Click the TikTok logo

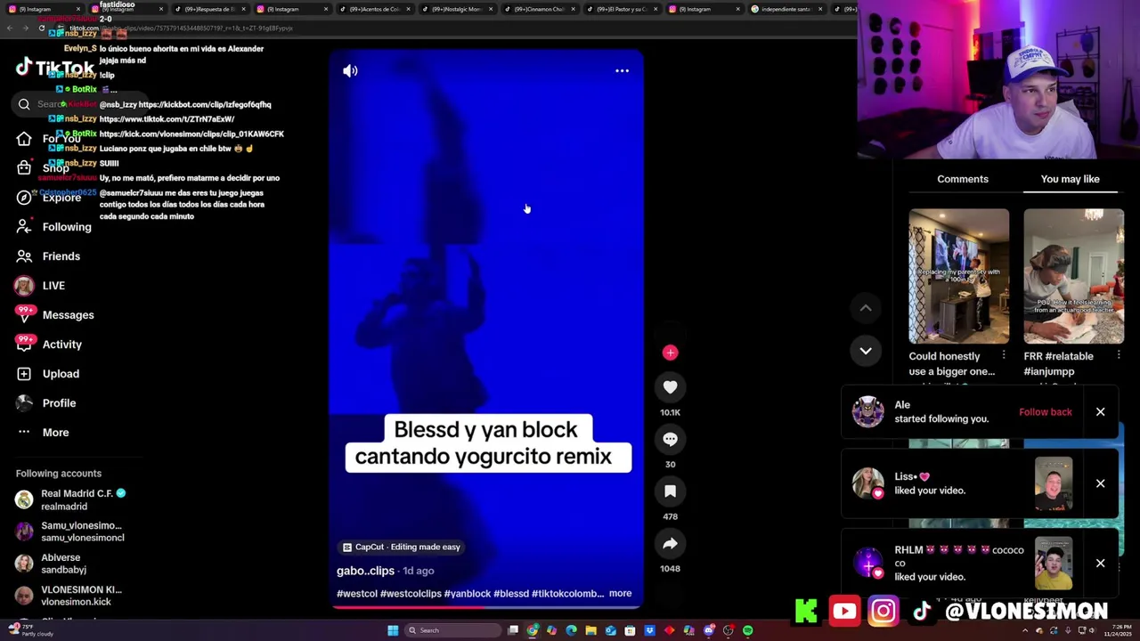coord(54,68)
